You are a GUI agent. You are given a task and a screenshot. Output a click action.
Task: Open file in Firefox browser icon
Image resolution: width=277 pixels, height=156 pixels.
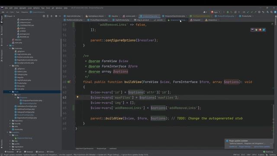(x=260, y=30)
